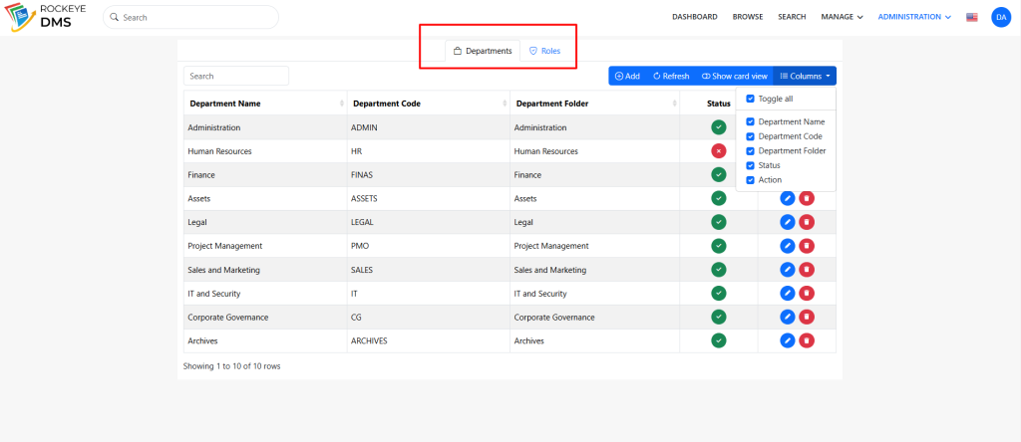The width and height of the screenshot is (1021, 442).
Task: Delete the Sales and Marketing row
Action: 807,269
